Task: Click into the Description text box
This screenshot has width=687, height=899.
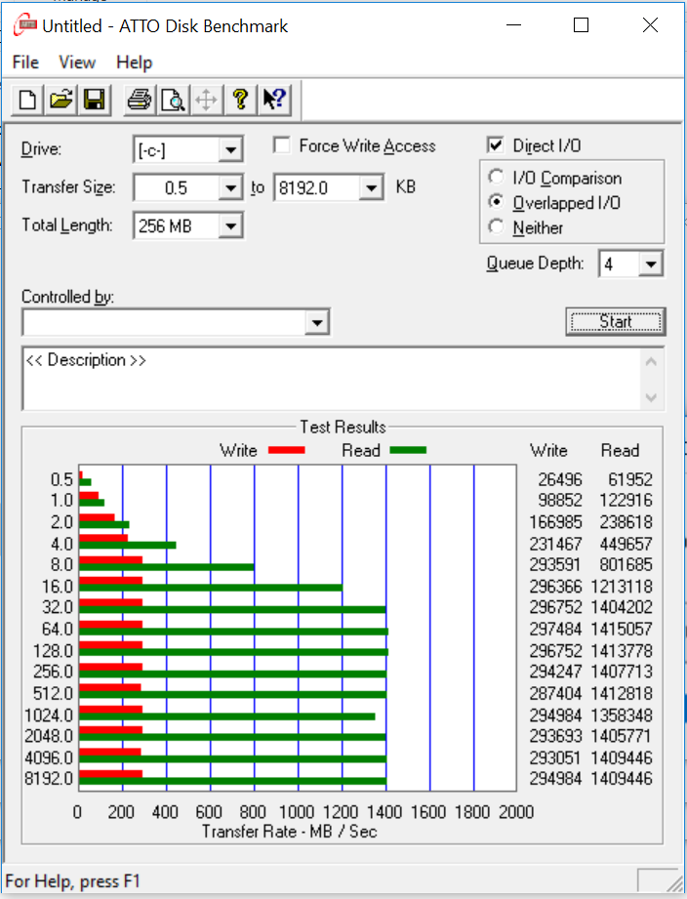Action: coord(331,379)
